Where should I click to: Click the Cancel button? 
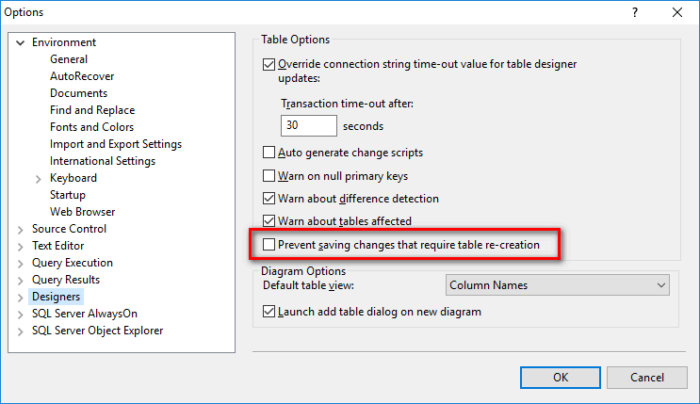(x=646, y=377)
